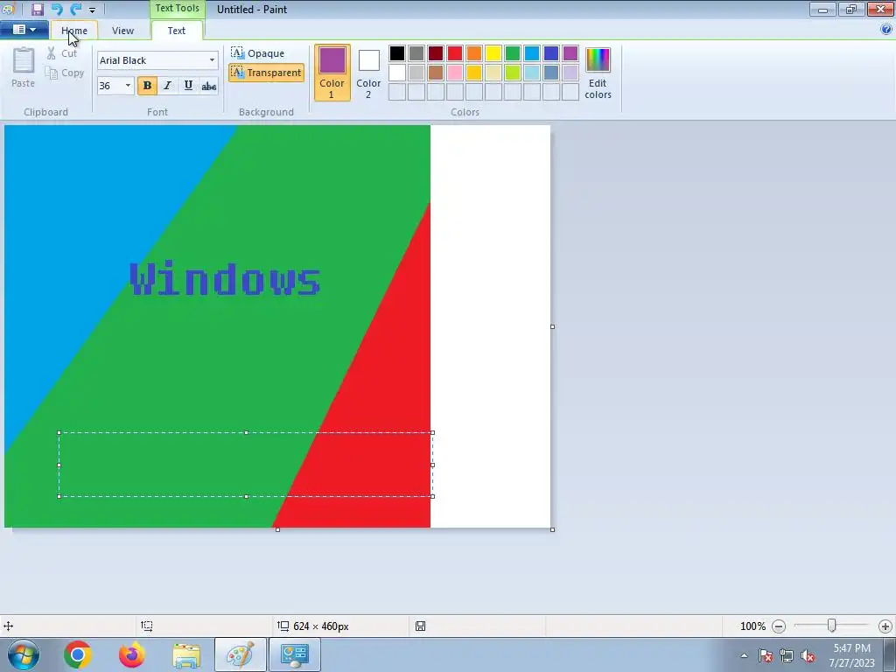Pick the purple color swatch
Viewport: 896px width, 672px height.
point(570,53)
